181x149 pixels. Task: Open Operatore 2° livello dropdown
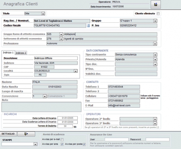click(x=155, y=119)
